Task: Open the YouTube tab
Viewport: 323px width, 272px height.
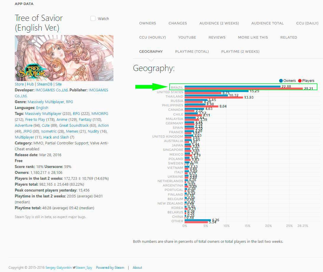Action: click(x=187, y=37)
